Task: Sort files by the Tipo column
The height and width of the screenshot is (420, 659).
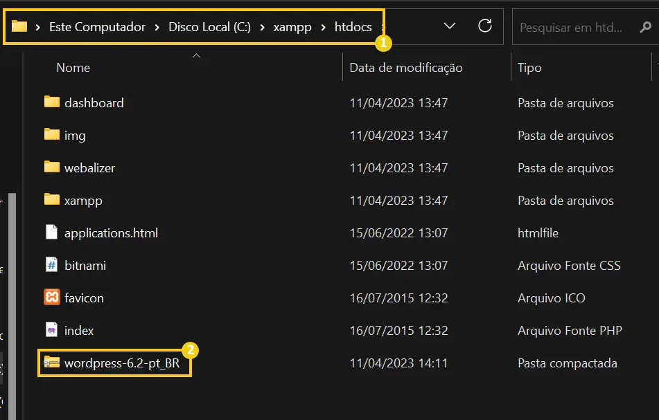Action: click(529, 68)
